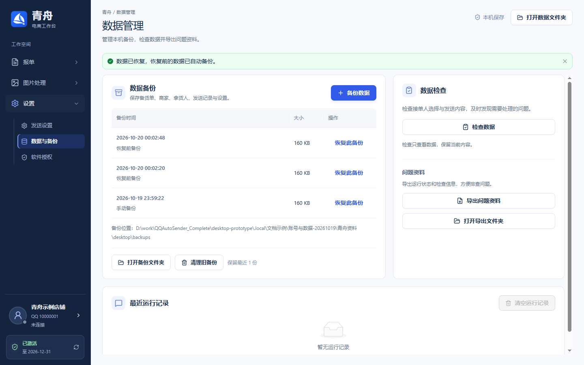The height and width of the screenshot is (365, 584).
Task: Click the 数据与备份 database icon
Action: pos(24,142)
